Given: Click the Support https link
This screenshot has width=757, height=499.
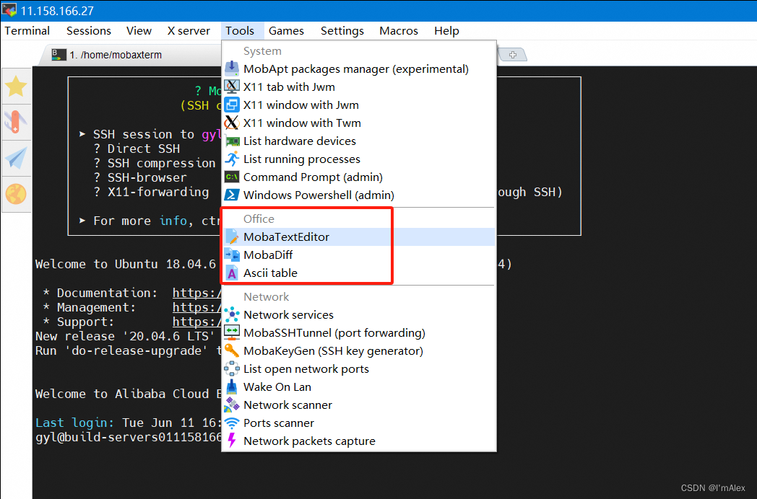Looking at the screenshot, I should click(197, 322).
